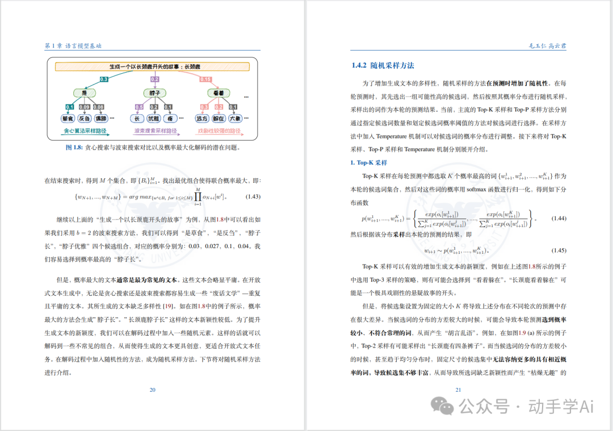Click bold phrase '在预测时增加了随机性'
Viewport: 613px width, 431px height.
pos(517,83)
